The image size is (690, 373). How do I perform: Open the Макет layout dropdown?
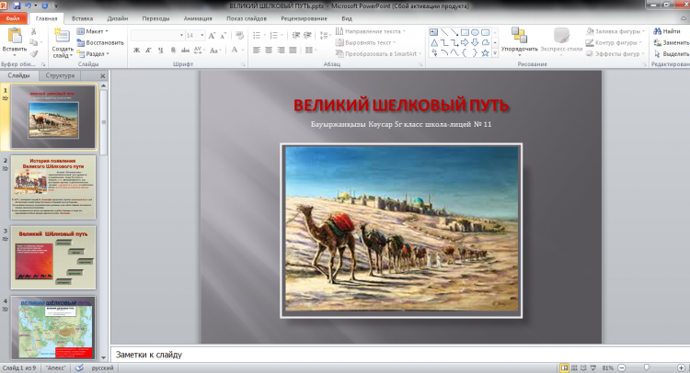click(92, 31)
